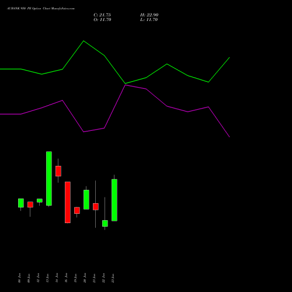Viewport: 292px width, 292px height.
Task: Select the first green candlestick above 08 Jan
Action: [21, 203]
